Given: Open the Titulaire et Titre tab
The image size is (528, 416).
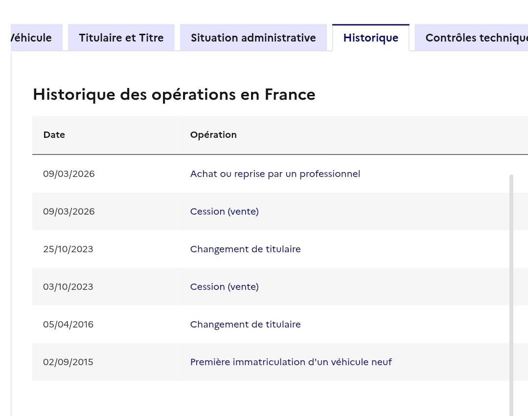Looking at the screenshot, I should (121, 38).
